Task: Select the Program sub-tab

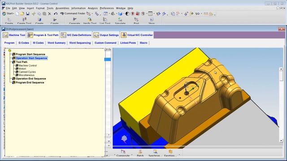Action: (9, 43)
